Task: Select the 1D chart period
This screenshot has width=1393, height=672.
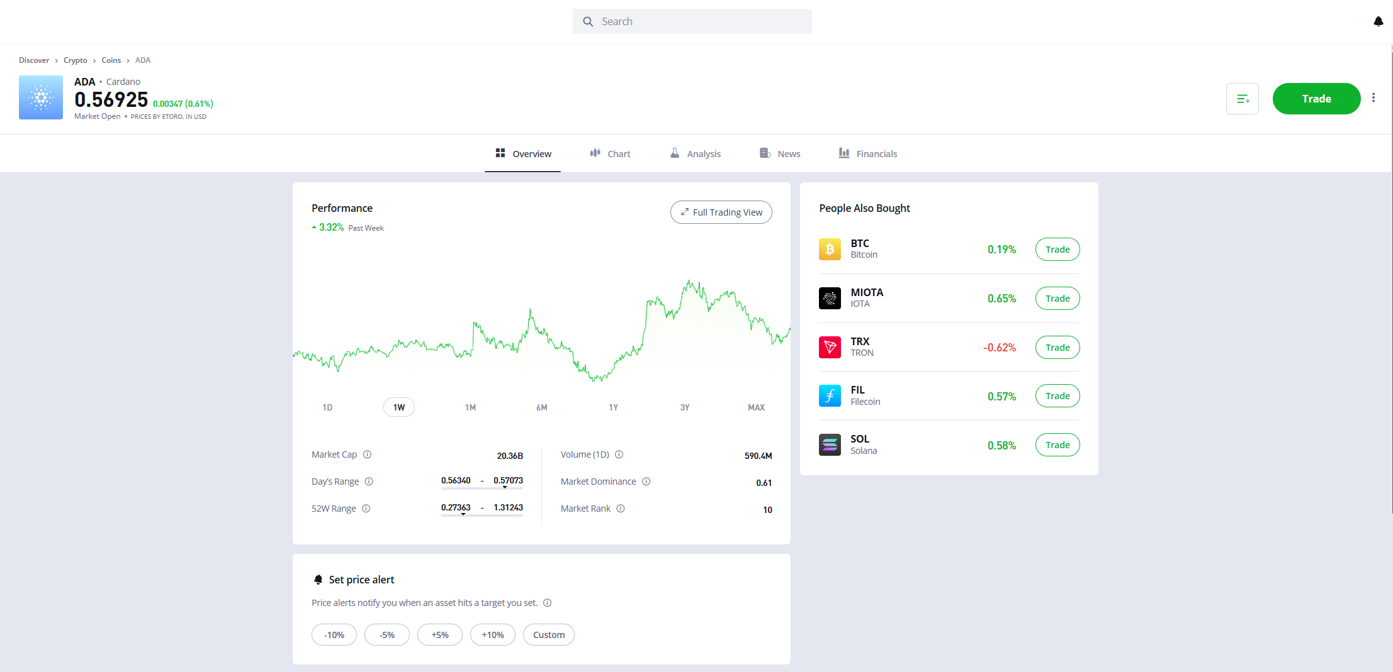Action: pos(327,407)
